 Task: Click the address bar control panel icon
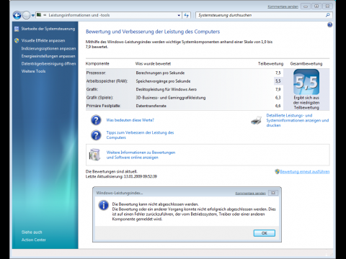39,15
